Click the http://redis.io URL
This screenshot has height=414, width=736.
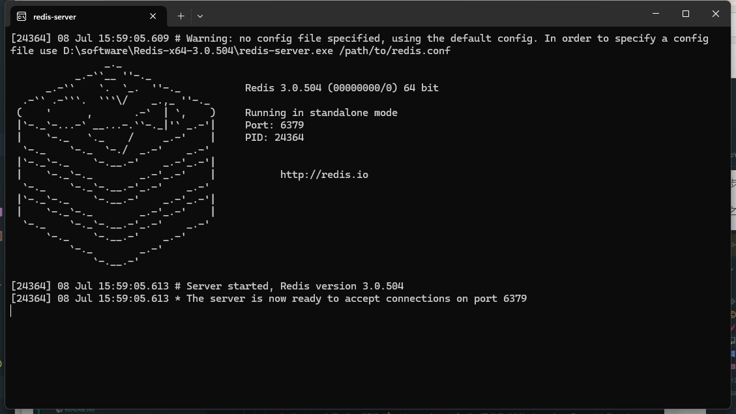[x=324, y=175]
